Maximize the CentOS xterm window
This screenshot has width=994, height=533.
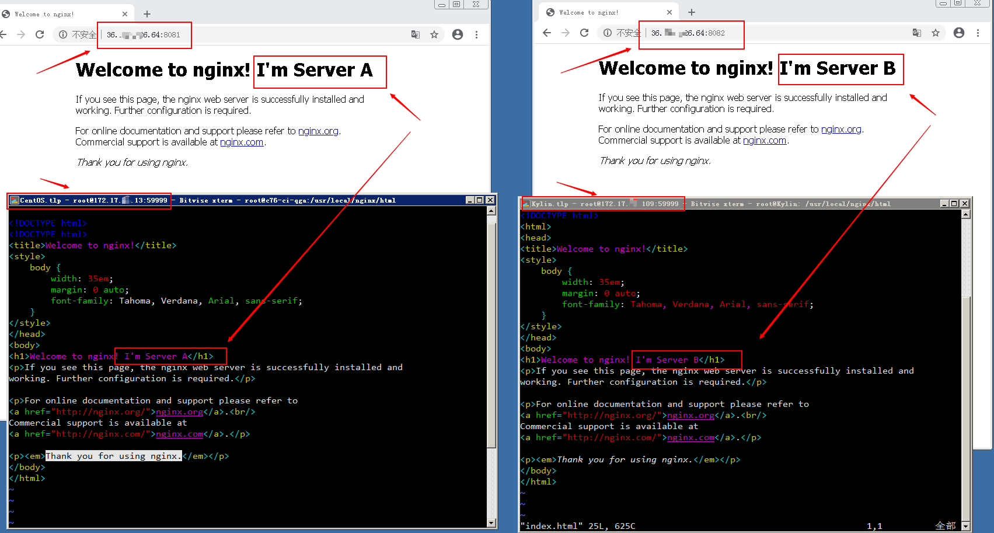(x=480, y=200)
